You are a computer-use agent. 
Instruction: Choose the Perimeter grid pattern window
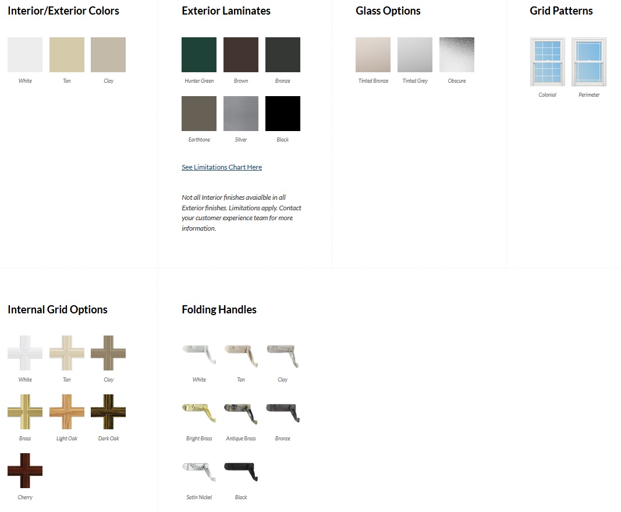(589, 62)
